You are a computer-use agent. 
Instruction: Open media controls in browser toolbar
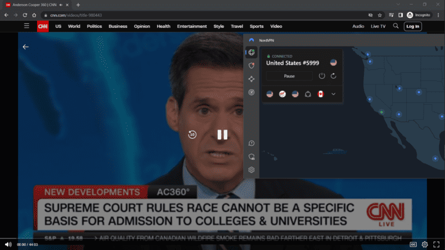click(391, 15)
